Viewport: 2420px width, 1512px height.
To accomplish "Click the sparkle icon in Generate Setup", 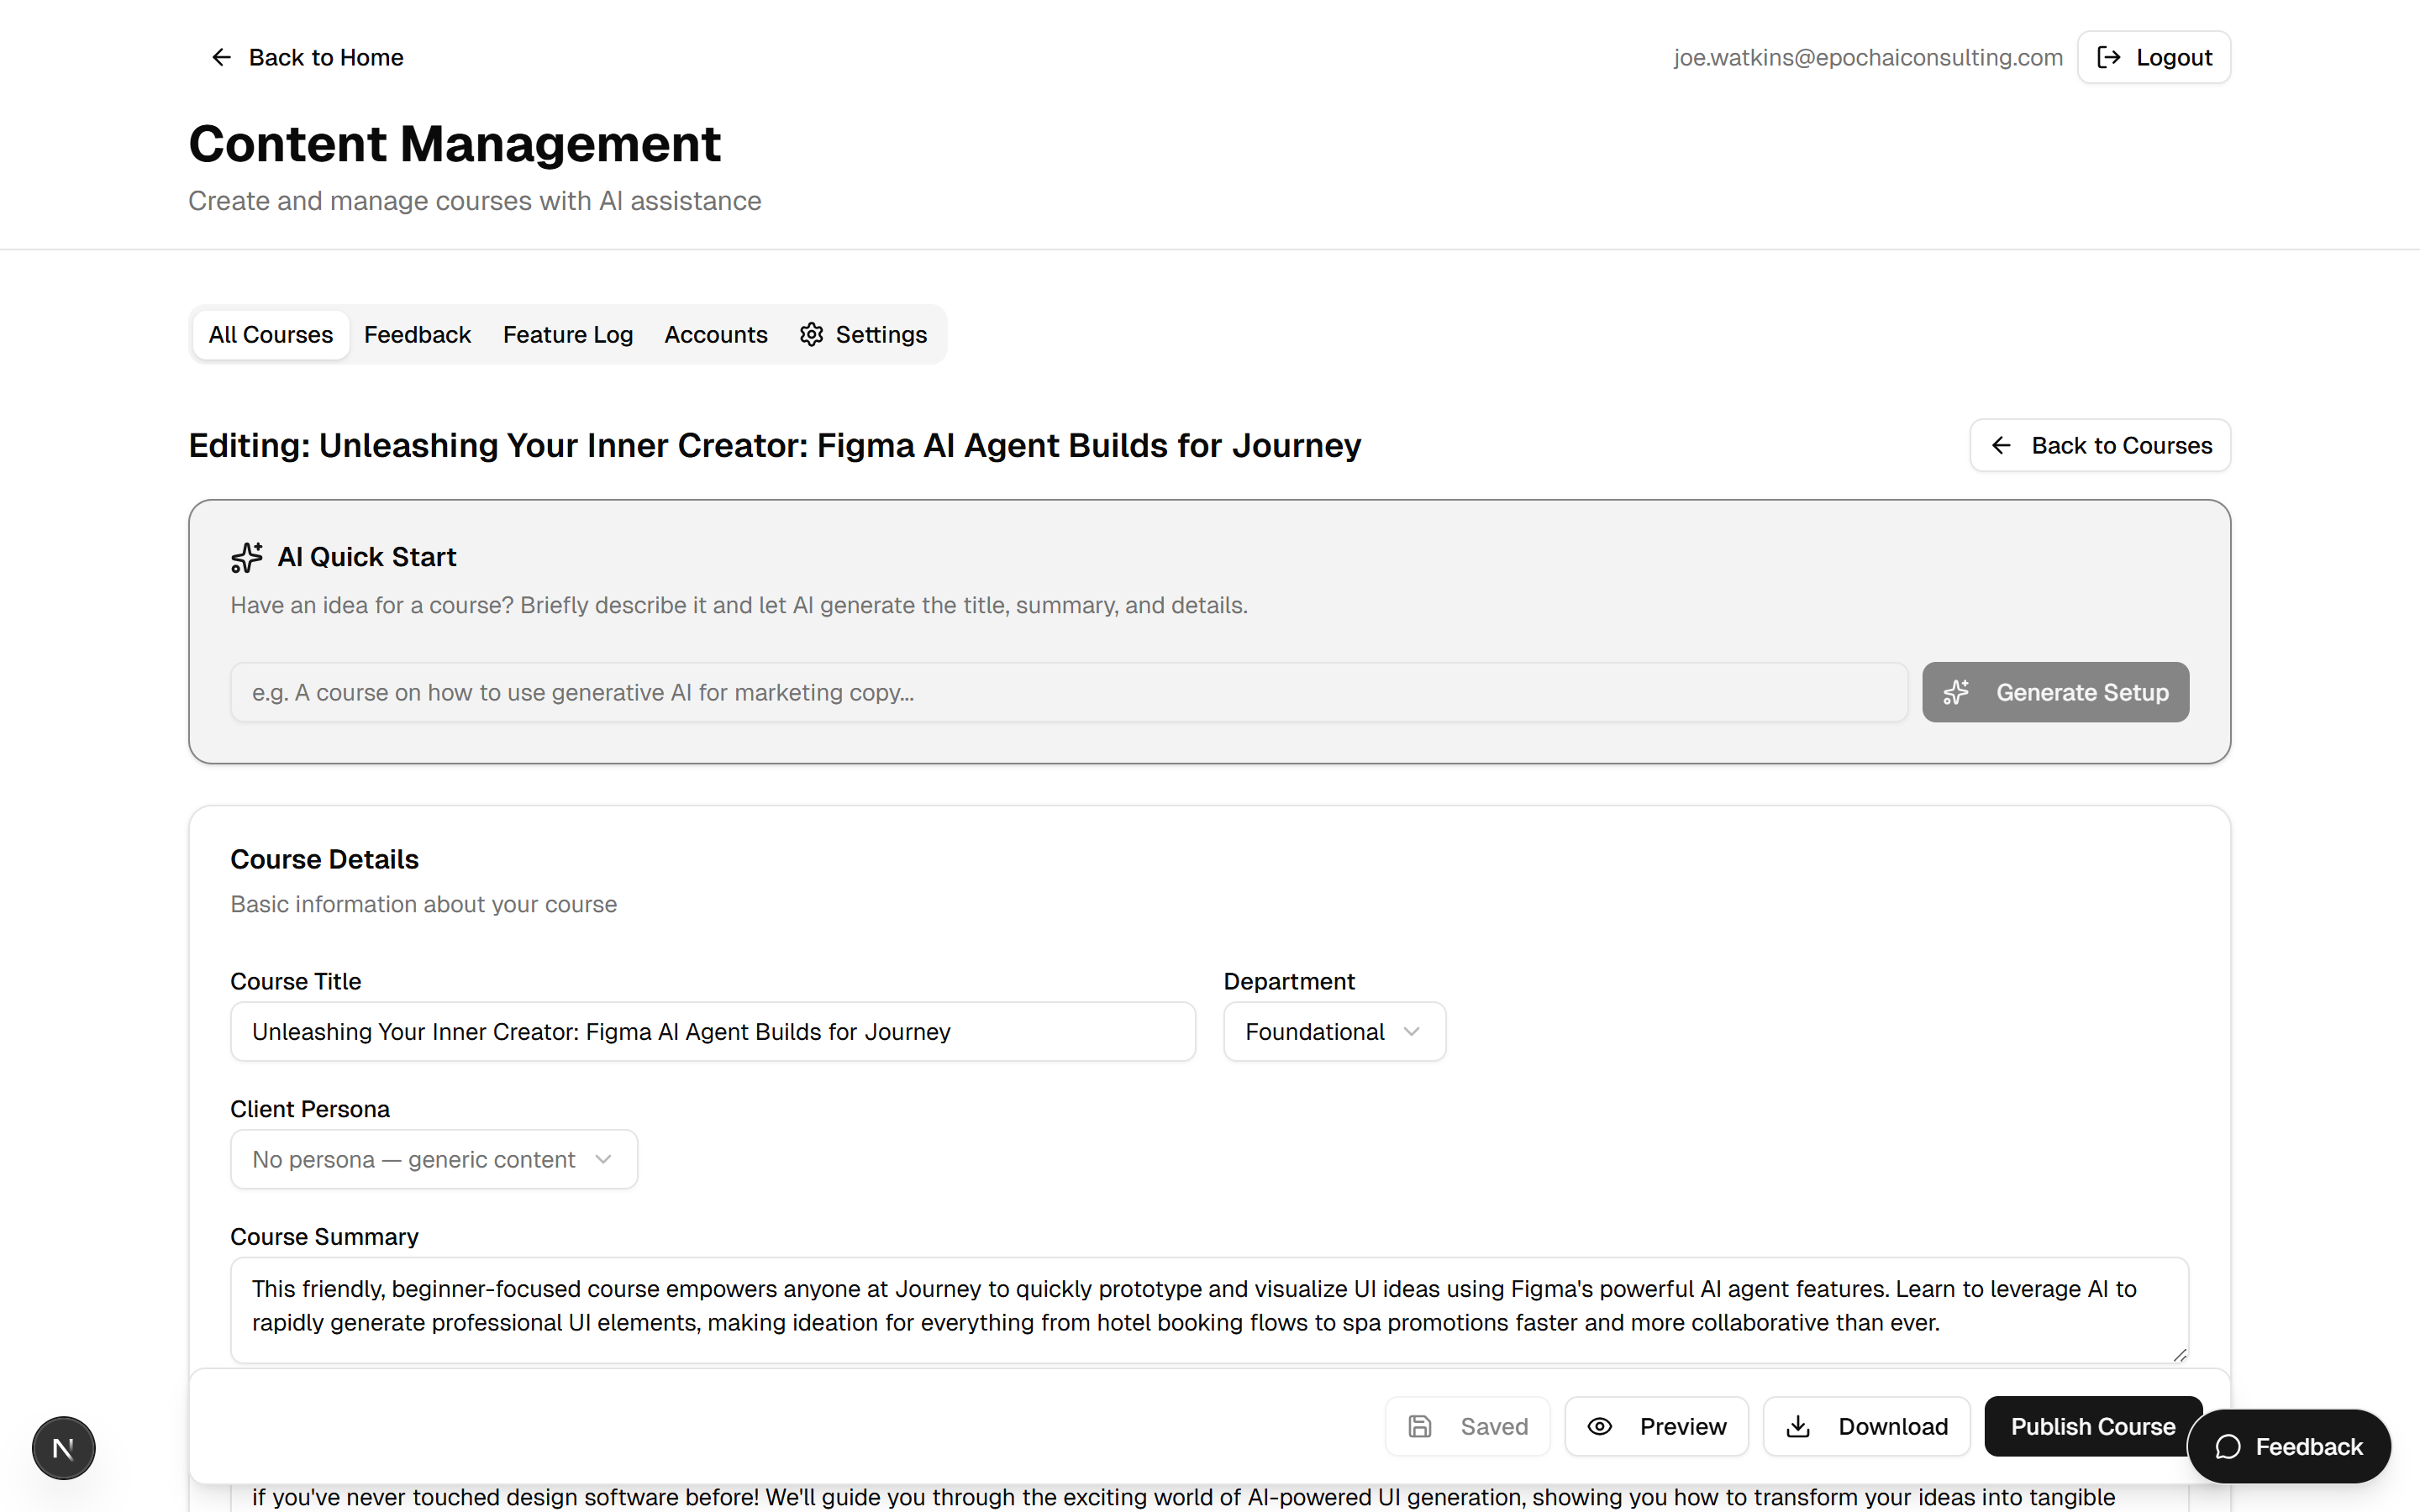I will click(1956, 692).
